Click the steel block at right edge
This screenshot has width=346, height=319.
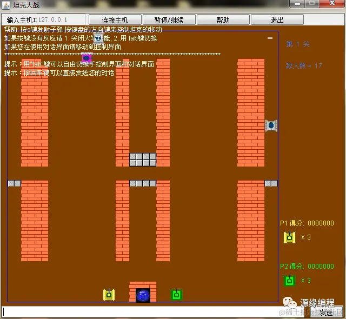(x=271, y=183)
